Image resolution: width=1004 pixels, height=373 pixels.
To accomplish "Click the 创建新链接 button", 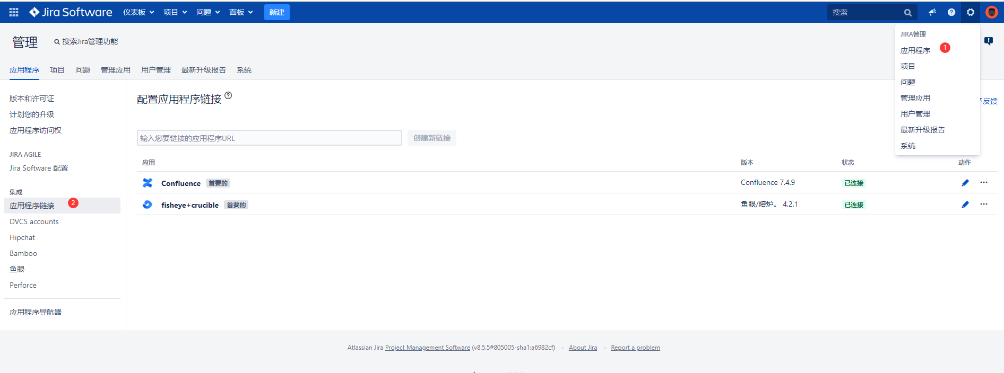I will click(x=432, y=138).
